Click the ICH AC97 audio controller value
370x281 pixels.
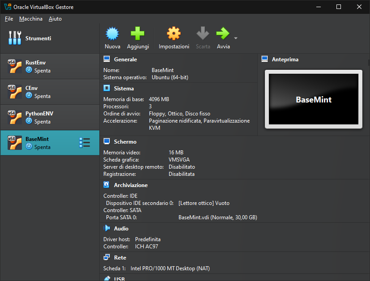(x=146, y=247)
